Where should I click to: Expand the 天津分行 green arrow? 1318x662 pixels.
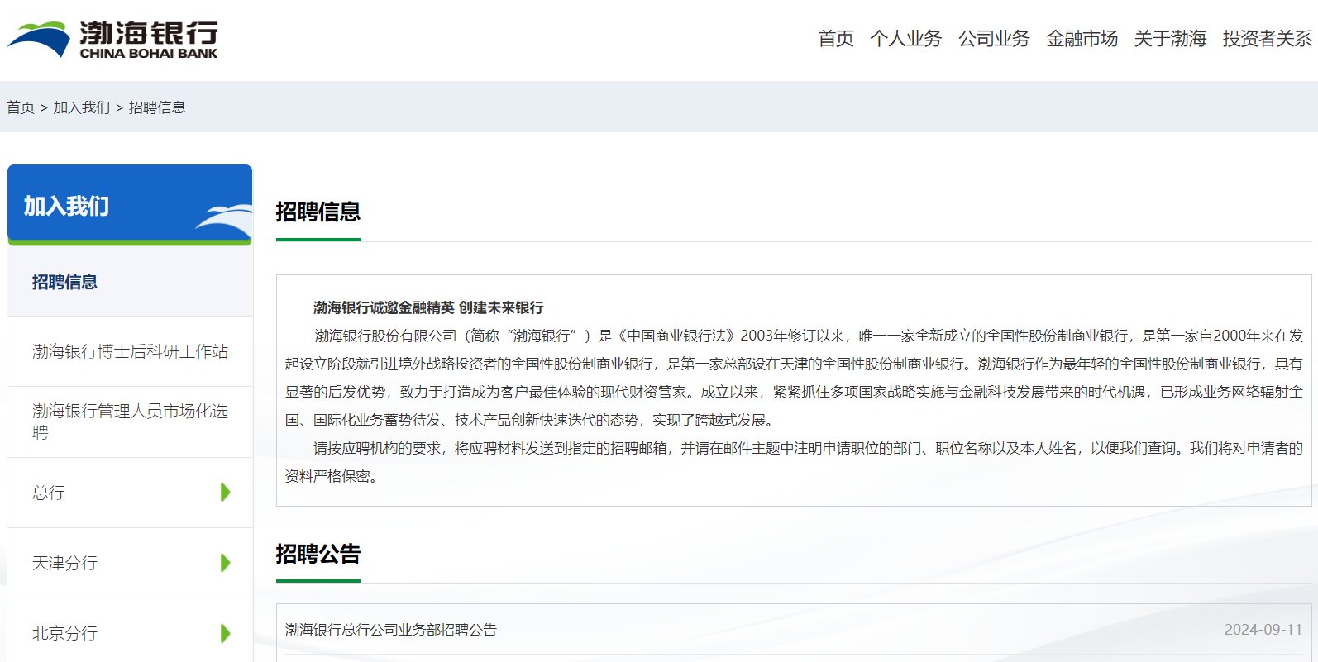pos(226,563)
